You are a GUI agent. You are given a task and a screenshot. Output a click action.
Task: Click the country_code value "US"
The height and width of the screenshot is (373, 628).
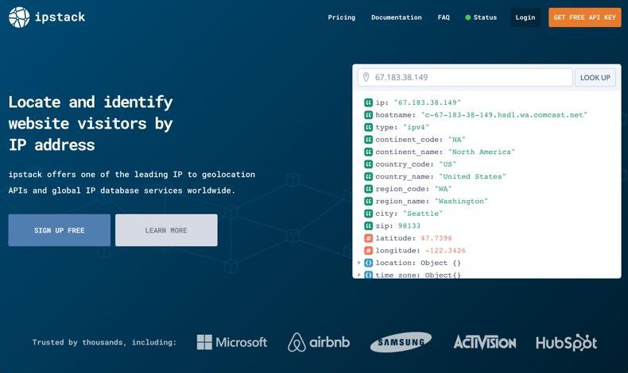[x=448, y=164]
